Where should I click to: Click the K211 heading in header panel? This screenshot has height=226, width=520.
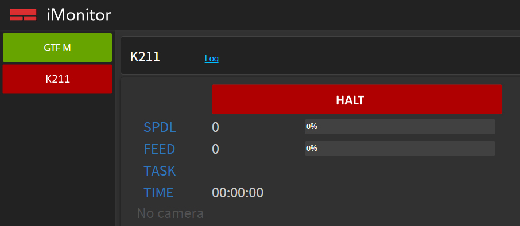coord(145,57)
